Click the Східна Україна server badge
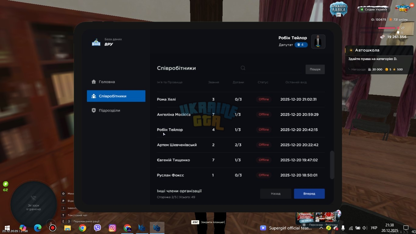 pos(373,9)
